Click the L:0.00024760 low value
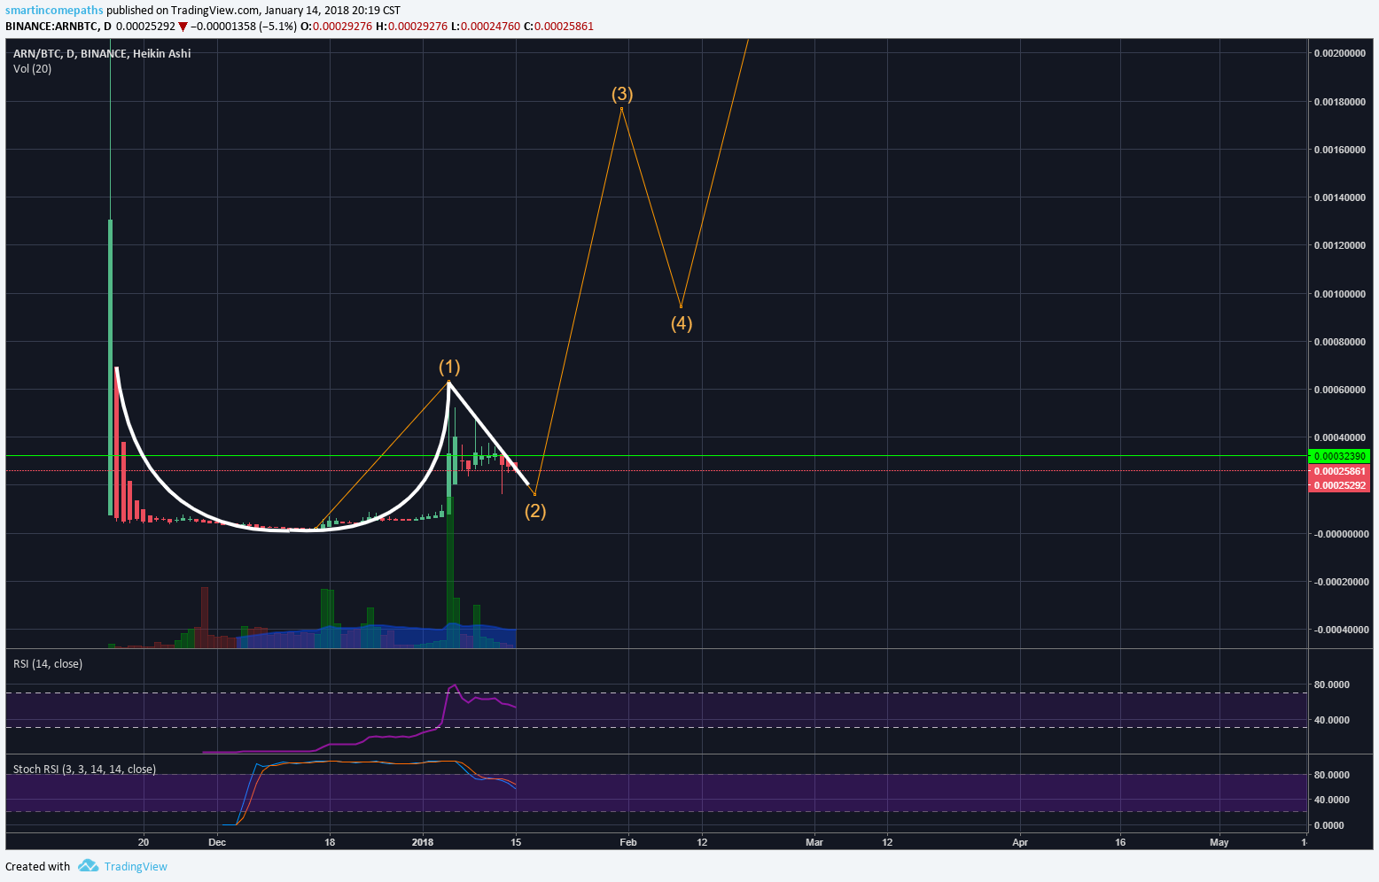Viewport: 1379px width, 882px height. 485,27
